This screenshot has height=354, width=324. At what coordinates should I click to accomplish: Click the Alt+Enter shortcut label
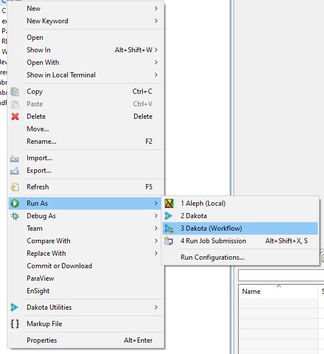(138, 340)
